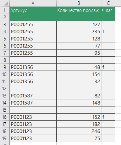121x145 pixels.
Task: Select flag cell f in row 9
Action: tap(108, 67)
